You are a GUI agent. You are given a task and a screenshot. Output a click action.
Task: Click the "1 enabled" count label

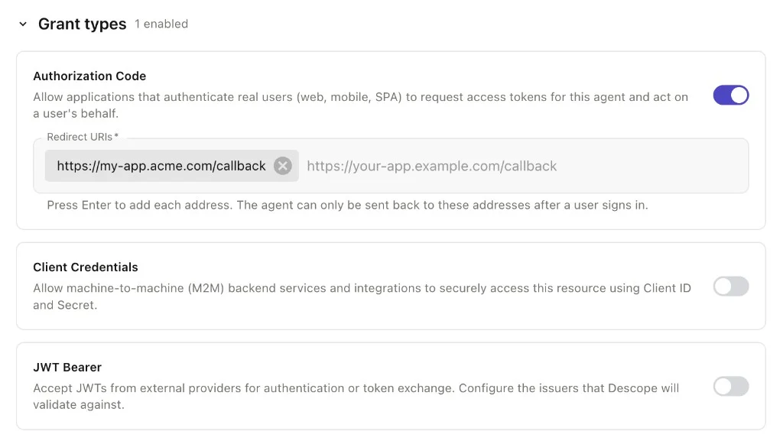coord(161,24)
